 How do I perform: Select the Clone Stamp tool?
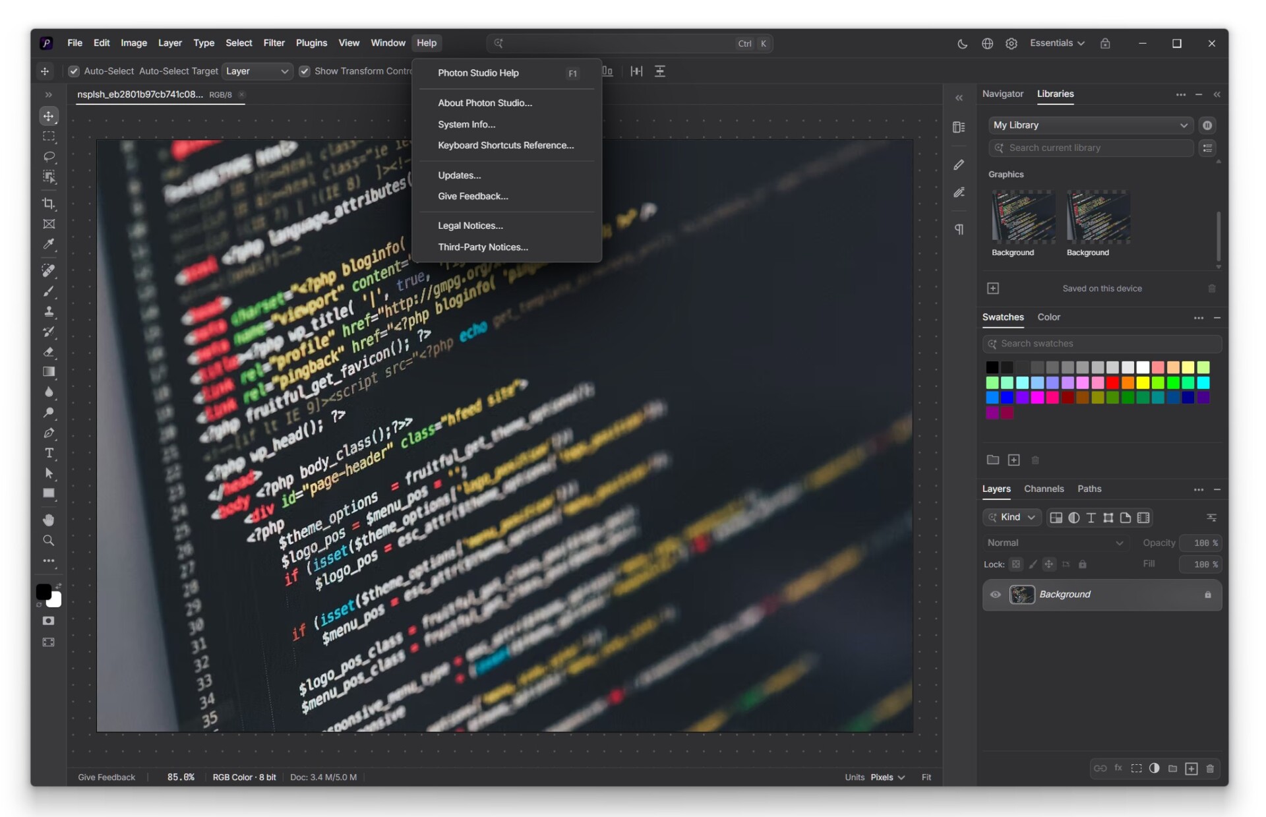(49, 311)
